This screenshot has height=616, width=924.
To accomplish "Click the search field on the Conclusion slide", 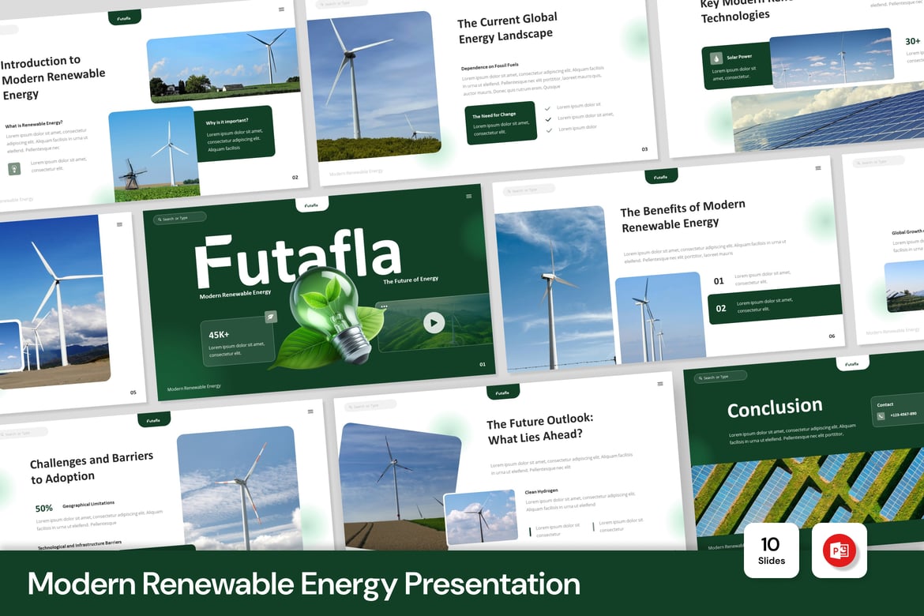I will click(x=720, y=377).
